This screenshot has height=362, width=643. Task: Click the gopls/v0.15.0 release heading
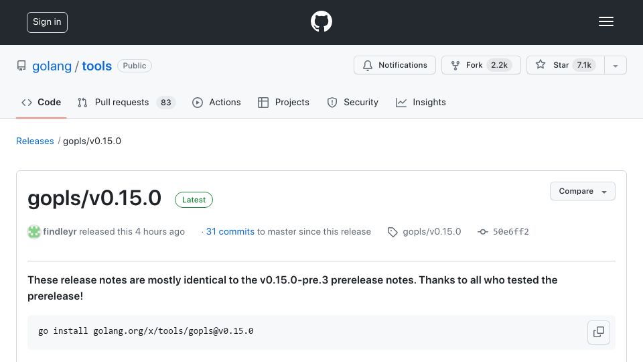click(94, 198)
